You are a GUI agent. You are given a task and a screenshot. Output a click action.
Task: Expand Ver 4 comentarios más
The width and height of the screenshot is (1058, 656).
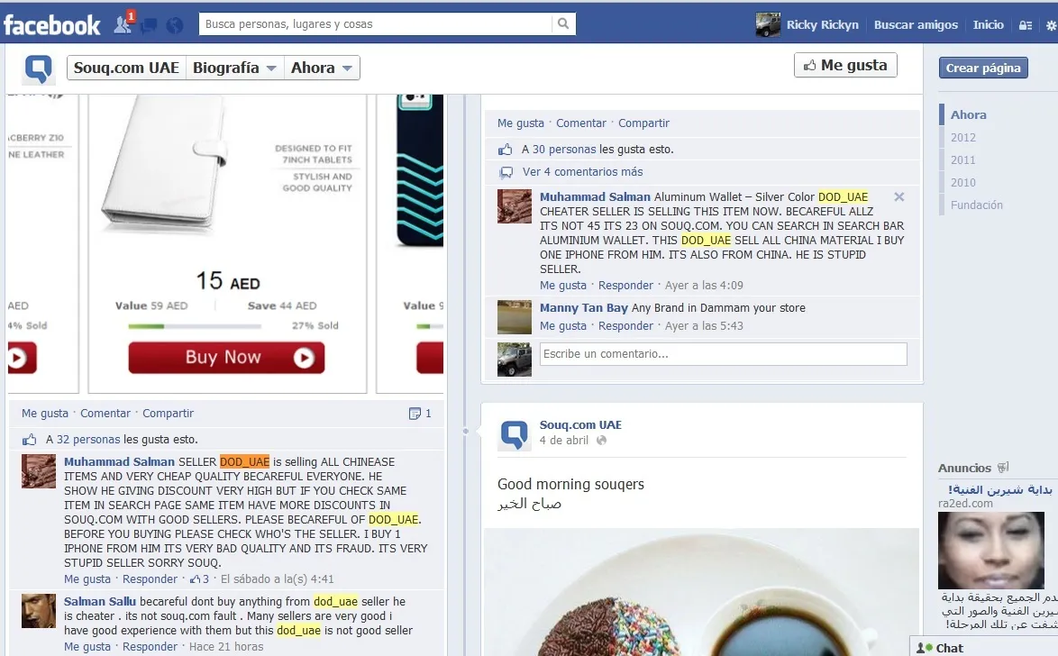pos(582,172)
